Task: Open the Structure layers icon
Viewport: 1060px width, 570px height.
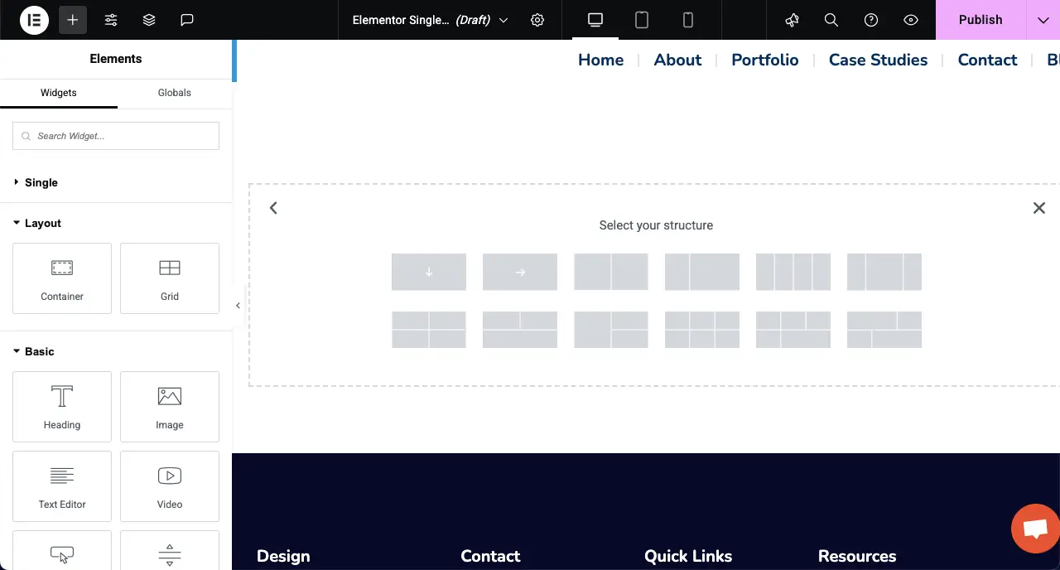Action: [149, 20]
